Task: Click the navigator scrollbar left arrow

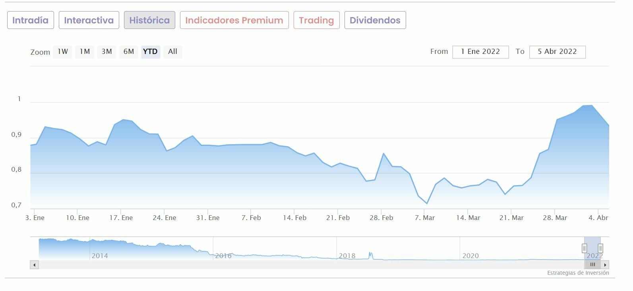Action: 35,265
